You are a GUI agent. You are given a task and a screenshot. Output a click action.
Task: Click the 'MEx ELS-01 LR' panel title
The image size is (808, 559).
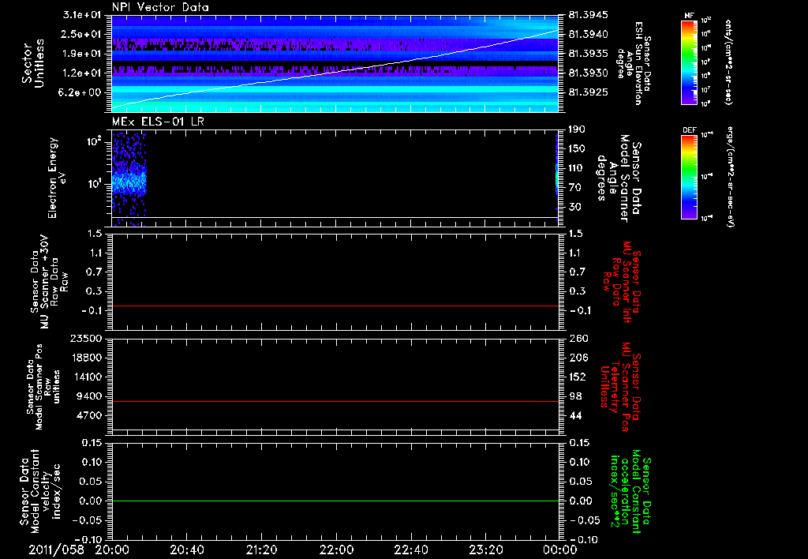tap(158, 122)
